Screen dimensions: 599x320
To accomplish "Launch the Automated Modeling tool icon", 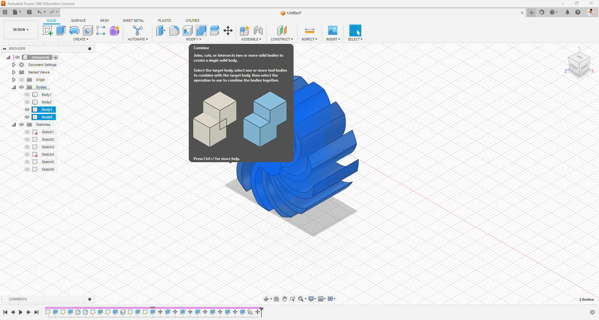I will [138, 31].
